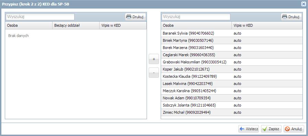Select Kostecka Klaudia (99122409789) row
Viewport: 308px width, 136px height.
[x=232, y=76]
